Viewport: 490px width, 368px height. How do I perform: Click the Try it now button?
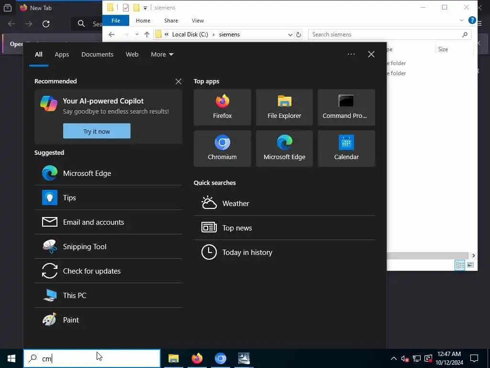pyautogui.click(x=97, y=131)
